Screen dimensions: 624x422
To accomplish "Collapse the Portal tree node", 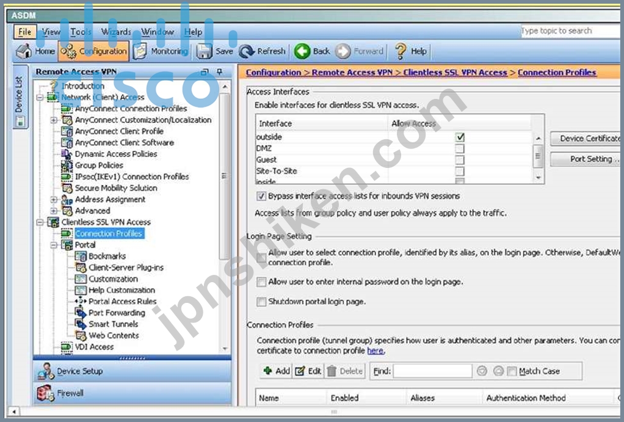I will point(54,245).
